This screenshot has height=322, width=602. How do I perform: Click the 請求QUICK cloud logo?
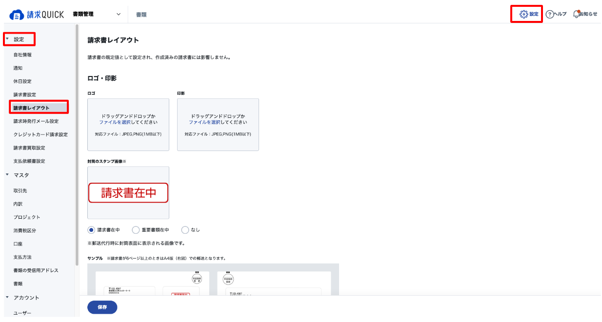pyautogui.click(x=36, y=14)
